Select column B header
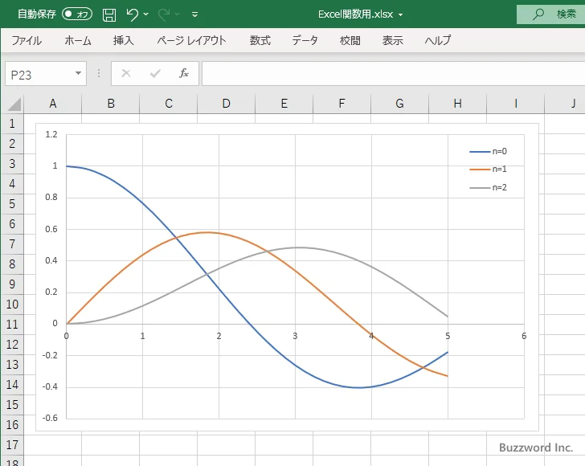 [110, 104]
